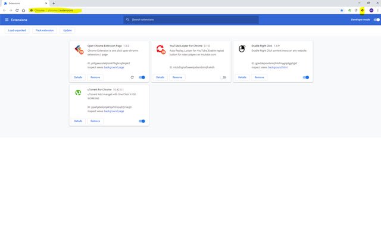Open the Extensions hamburger main menu
The image size is (381, 238).
7,20
